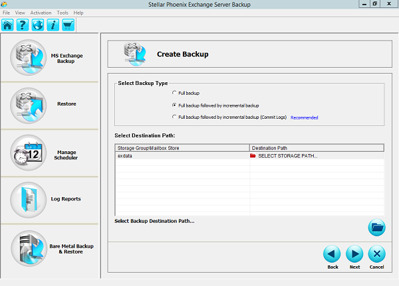Restore down the application window
Screen dimensions: 399x286
click(375, 4)
